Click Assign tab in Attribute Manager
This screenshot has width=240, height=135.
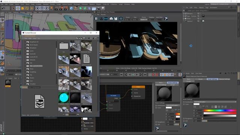189,81
